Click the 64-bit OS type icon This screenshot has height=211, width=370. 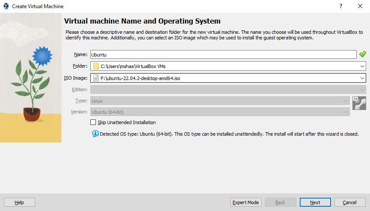tap(359, 103)
